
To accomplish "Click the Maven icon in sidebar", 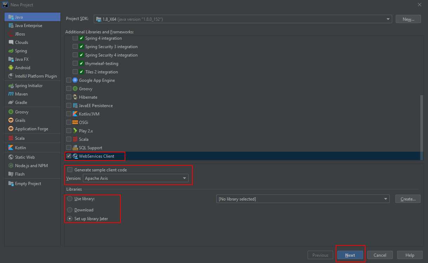I will click(x=11, y=94).
